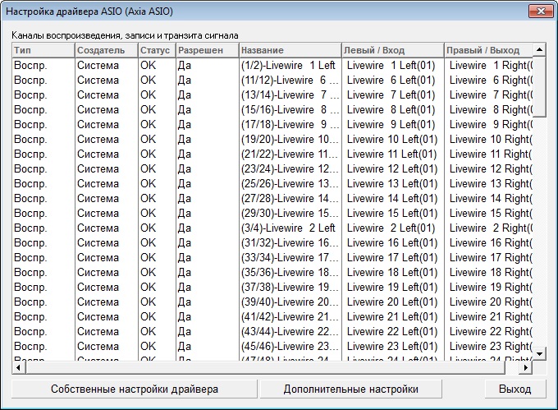Open Дополнительные настройки
Image resolution: width=558 pixels, height=410 pixels.
(x=351, y=389)
